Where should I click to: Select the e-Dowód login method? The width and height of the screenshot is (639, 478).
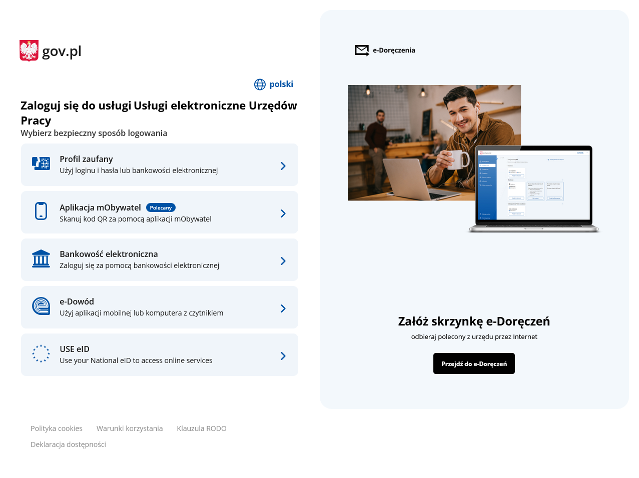[159, 307]
